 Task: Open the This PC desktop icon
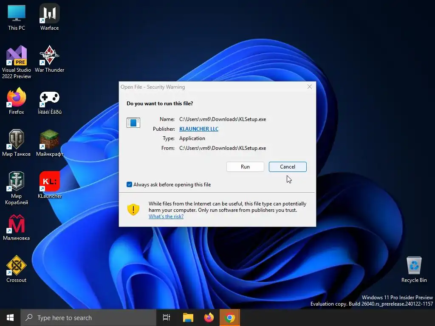click(17, 17)
